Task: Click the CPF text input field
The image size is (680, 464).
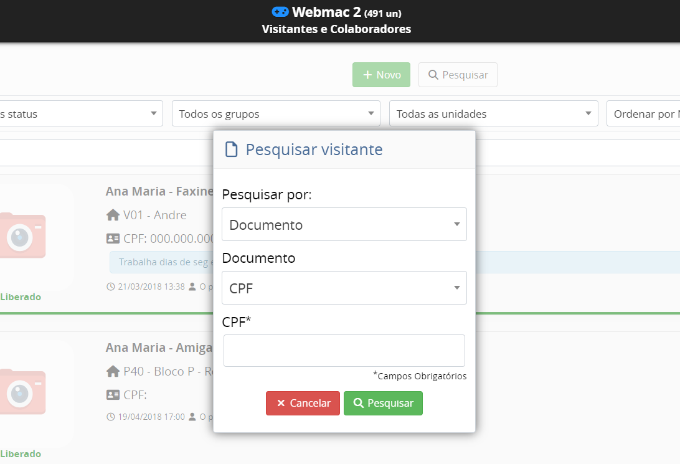Action: coord(344,351)
